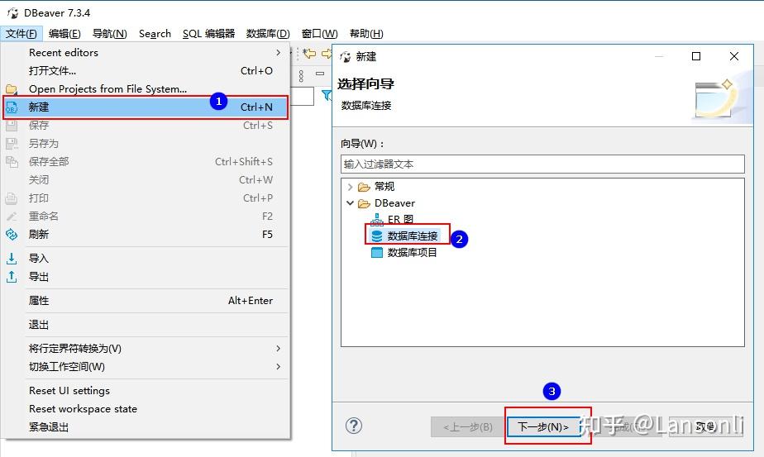Click the <上一步(B) button

(467, 426)
